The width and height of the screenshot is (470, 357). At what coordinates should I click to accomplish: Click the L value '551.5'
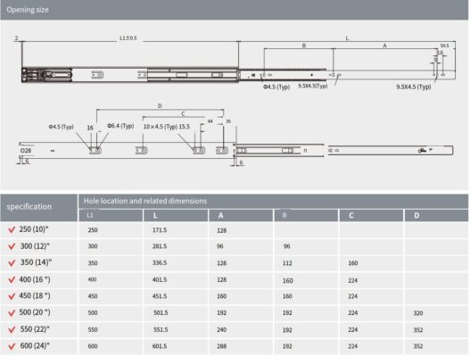point(161,329)
